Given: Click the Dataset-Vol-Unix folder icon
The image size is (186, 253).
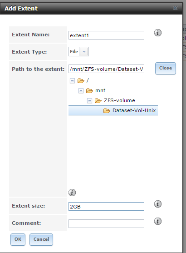Looking at the screenshot, I should coord(107,110).
